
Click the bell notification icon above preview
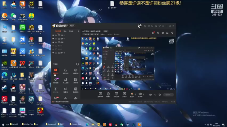(x=167, y=33)
